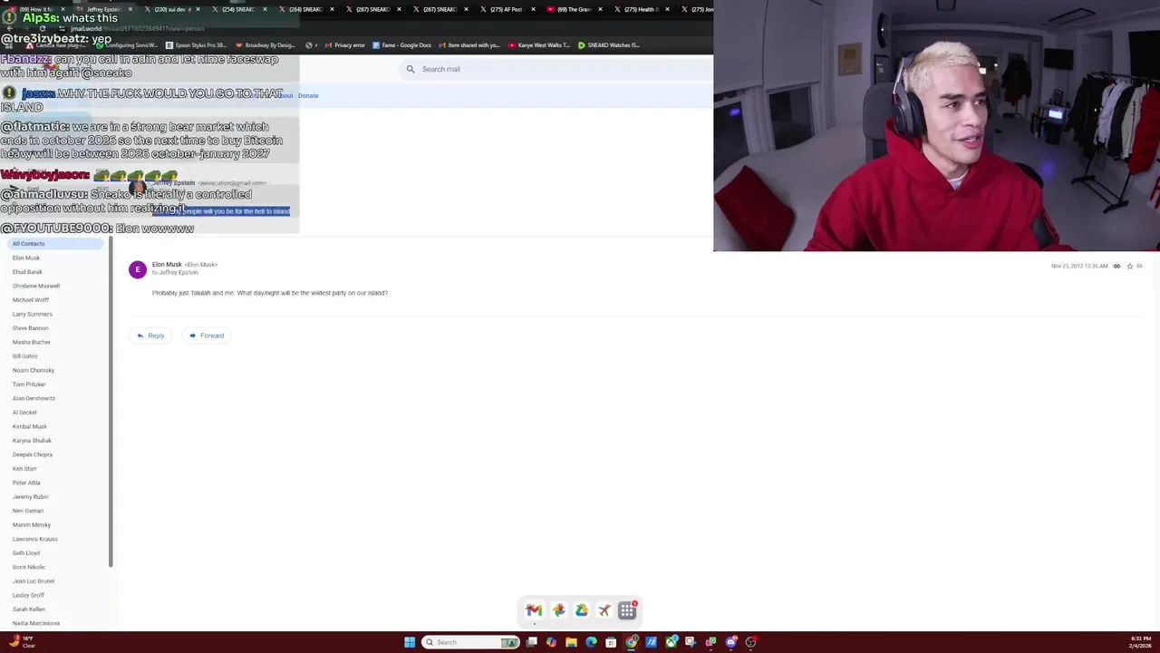Open Xbox app from taskbar
This screenshot has height=653, width=1160.
(672, 642)
